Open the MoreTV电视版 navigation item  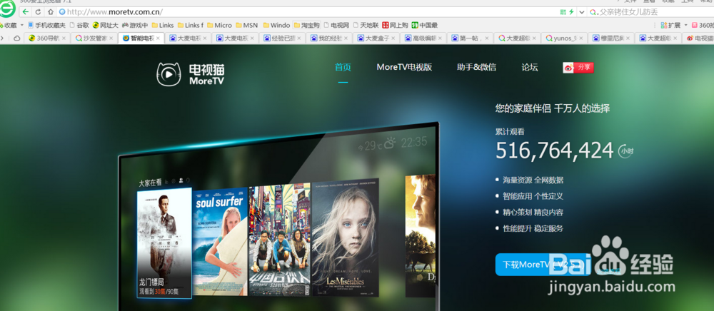point(404,67)
